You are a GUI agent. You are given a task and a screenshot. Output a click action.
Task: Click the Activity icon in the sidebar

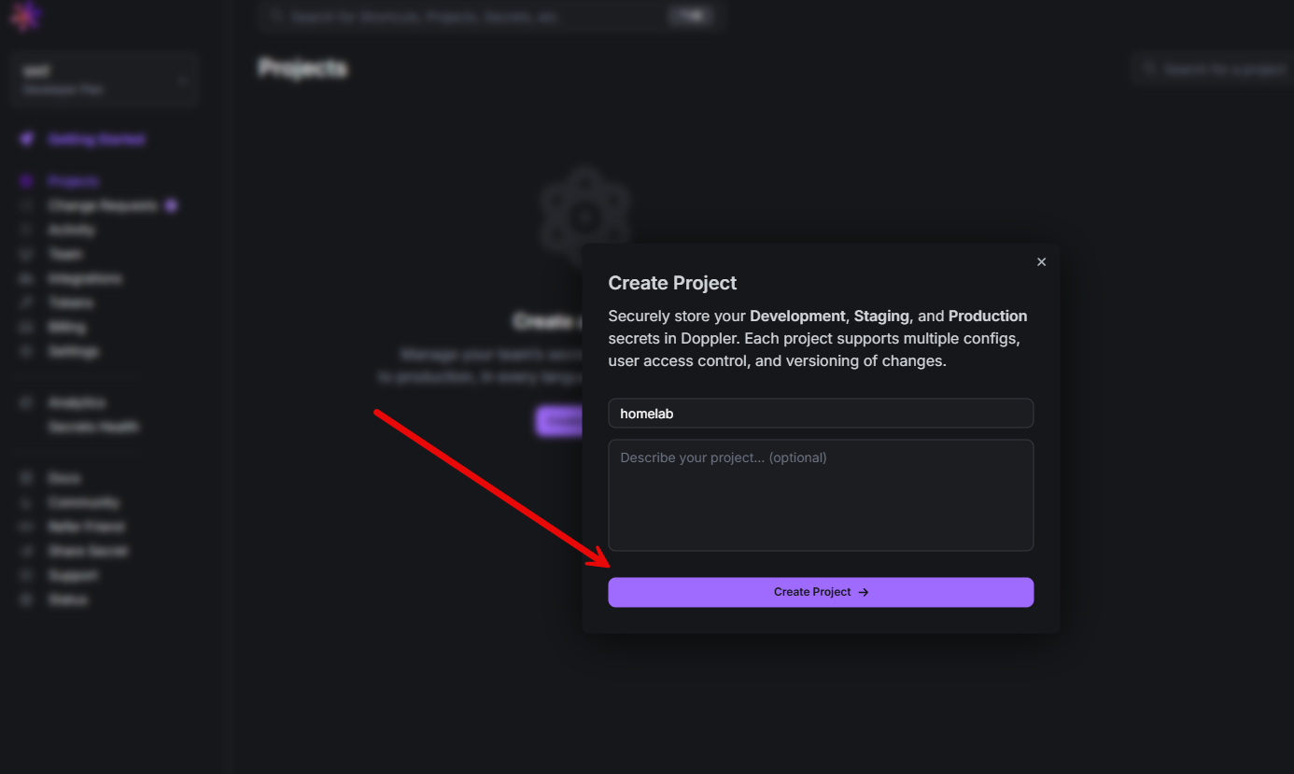click(x=27, y=230)
